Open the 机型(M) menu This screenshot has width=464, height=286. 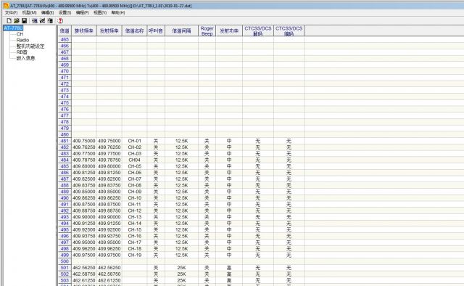29,12
